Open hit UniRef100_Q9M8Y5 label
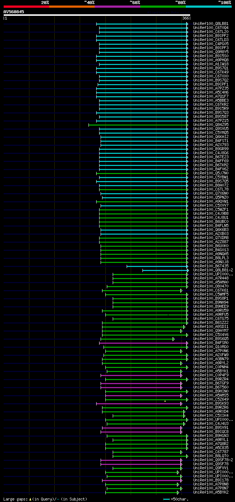Image resolution: width=235 pixels, height=502 pixels. click(211, 52)
